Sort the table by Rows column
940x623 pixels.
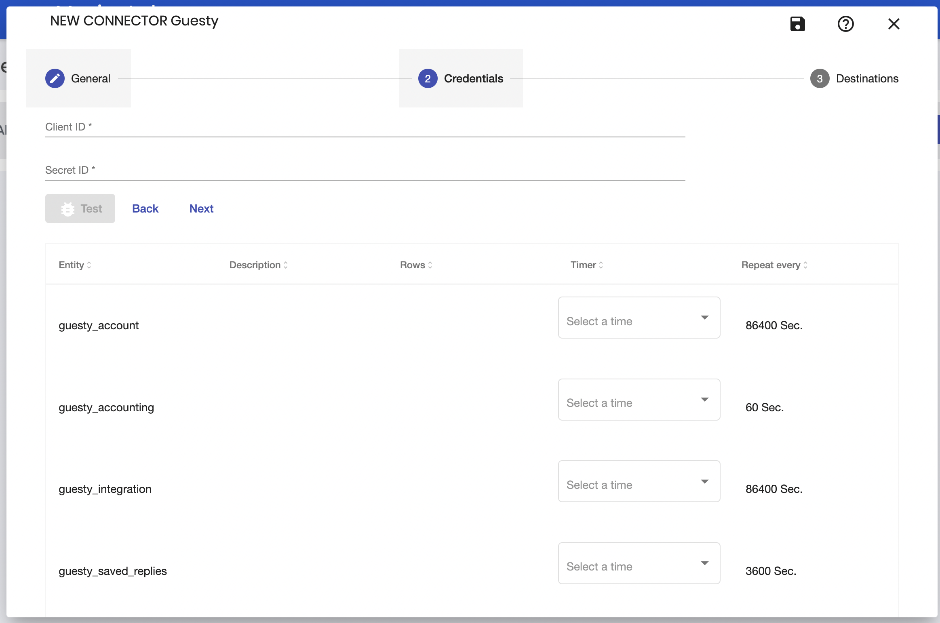pyautogui.click(x=416, y=265)
